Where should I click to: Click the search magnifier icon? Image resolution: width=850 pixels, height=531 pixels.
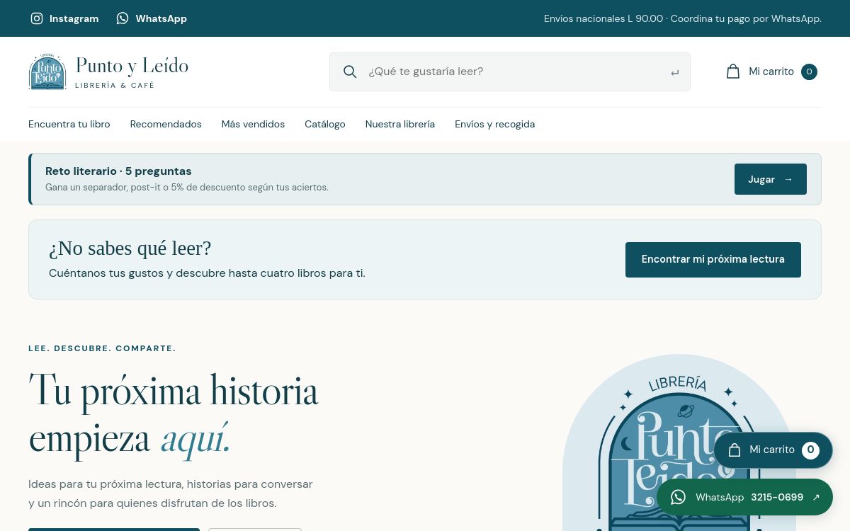(350, 72)
